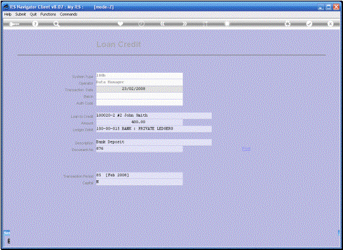Screen dimensions: 343x250
Task: Click the double right arrow icon
Action: (184, 23)
